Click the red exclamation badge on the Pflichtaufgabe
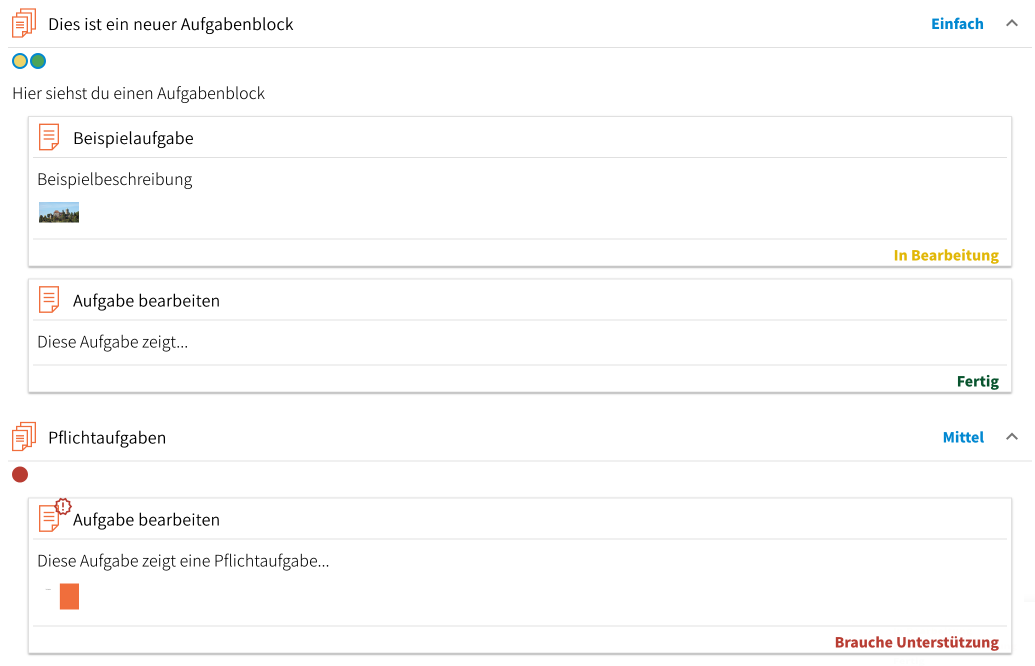1035x666 pixels. click(63, 506)
